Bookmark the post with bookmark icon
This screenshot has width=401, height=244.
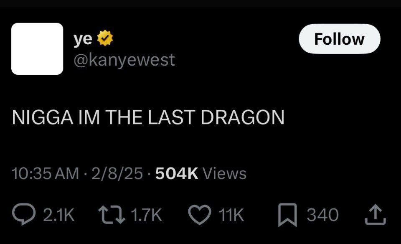click(287, 215)
